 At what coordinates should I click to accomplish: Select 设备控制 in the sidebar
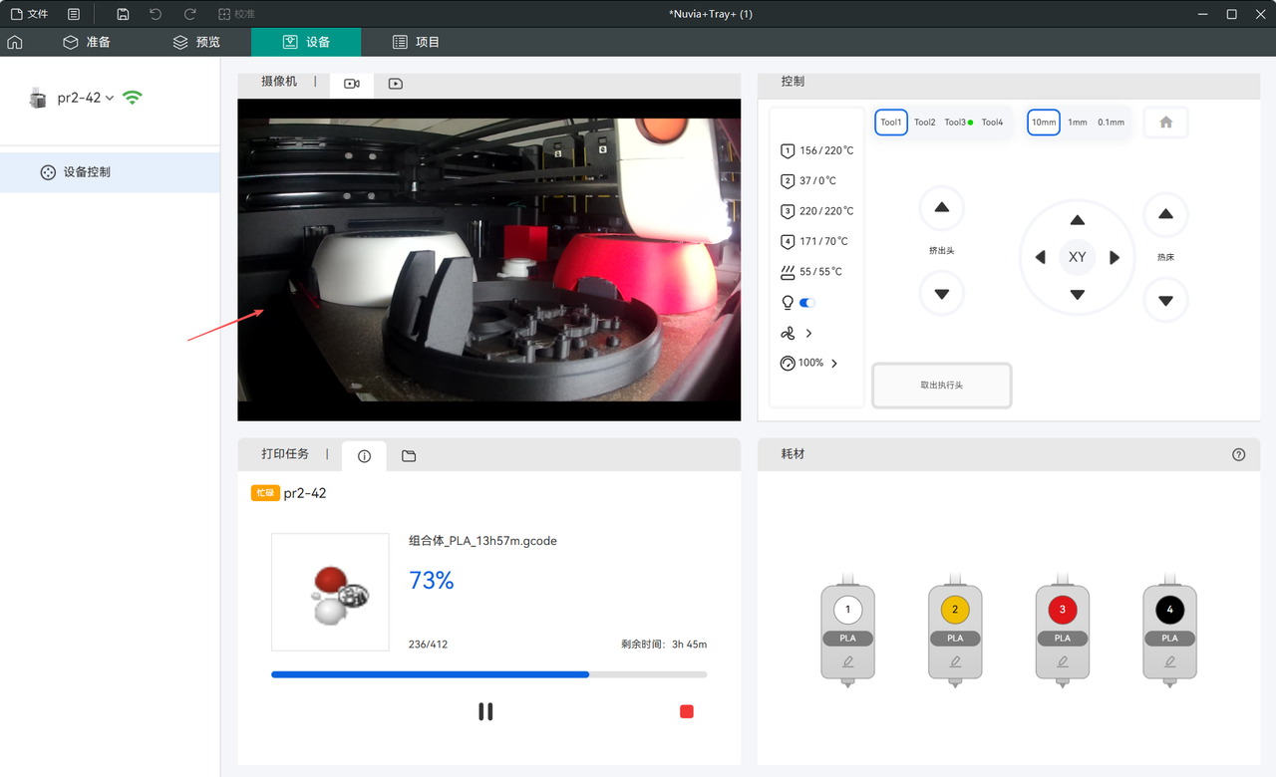[x=87, y=172]
